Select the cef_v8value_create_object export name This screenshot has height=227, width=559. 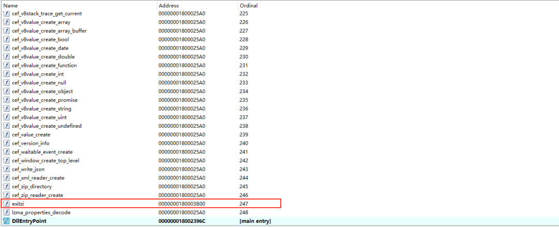coord(42,91)
